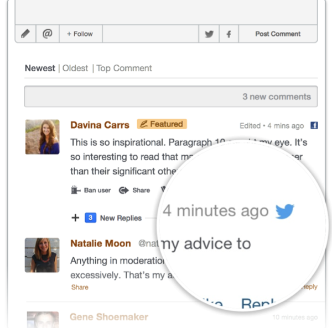This screenshot has width=332, height=328.
Task: Ban user Davina Carrs
Action: tap(91, 190)
